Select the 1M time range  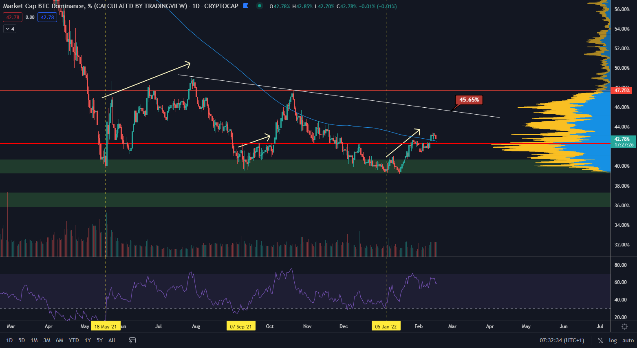click(34, 340)
